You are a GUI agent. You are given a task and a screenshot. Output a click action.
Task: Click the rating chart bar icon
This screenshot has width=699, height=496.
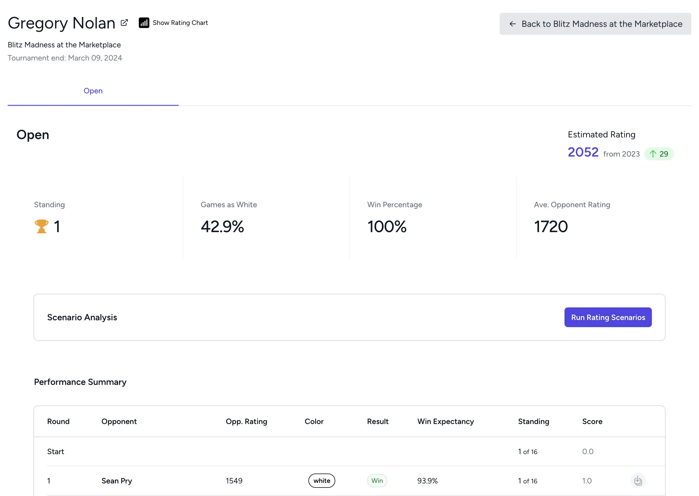[x=144, y=23]
